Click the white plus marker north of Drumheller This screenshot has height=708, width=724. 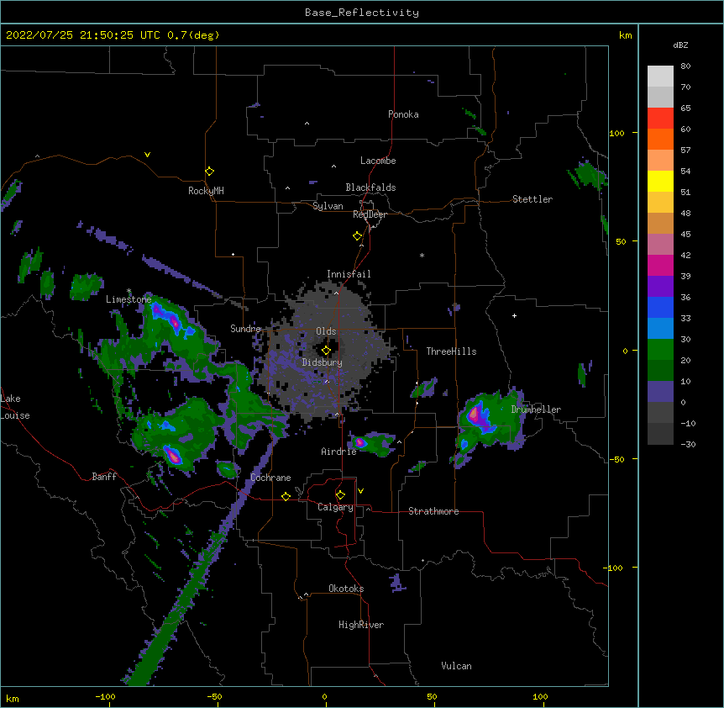point(514,315)
